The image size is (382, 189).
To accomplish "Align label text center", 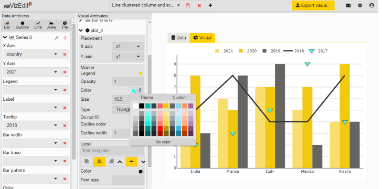I will coord(99,162).
